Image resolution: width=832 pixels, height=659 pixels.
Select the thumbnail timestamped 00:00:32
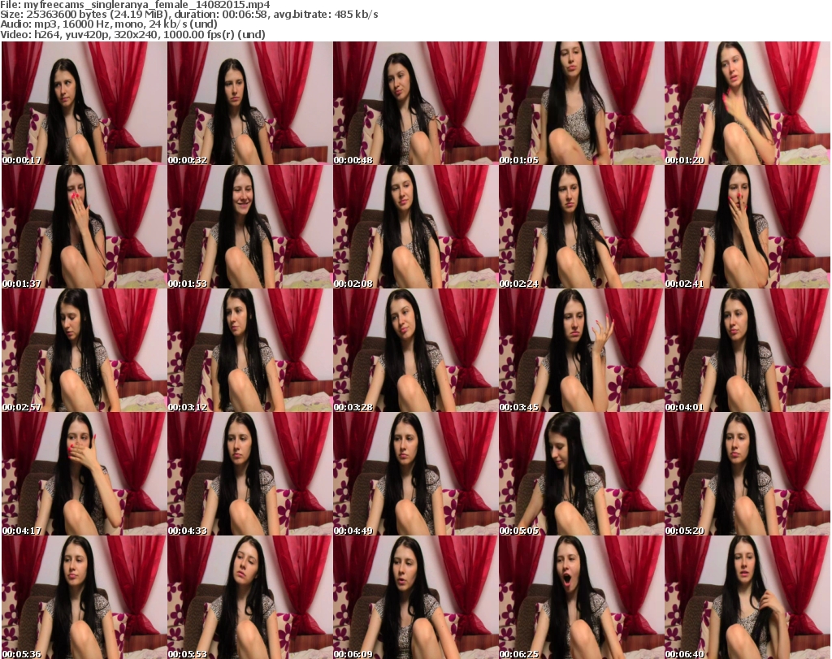tap(250, 103)
